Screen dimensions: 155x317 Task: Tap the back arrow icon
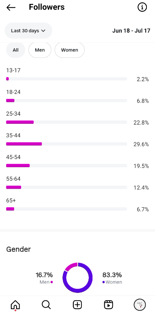pyautogui.click(x=11, y=7)
